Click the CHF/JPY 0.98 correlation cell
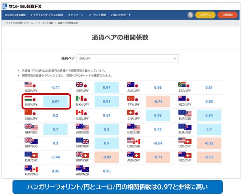The image size is (242, 196). tap(158, 115)
